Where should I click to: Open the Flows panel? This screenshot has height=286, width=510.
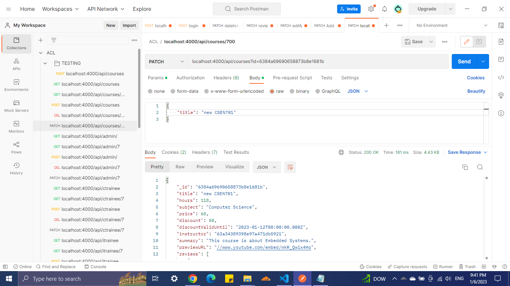tap(16, 147)
